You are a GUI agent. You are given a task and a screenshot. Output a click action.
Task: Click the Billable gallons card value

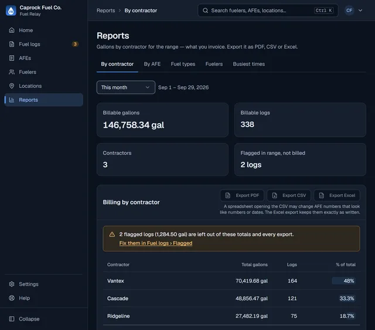134,125
